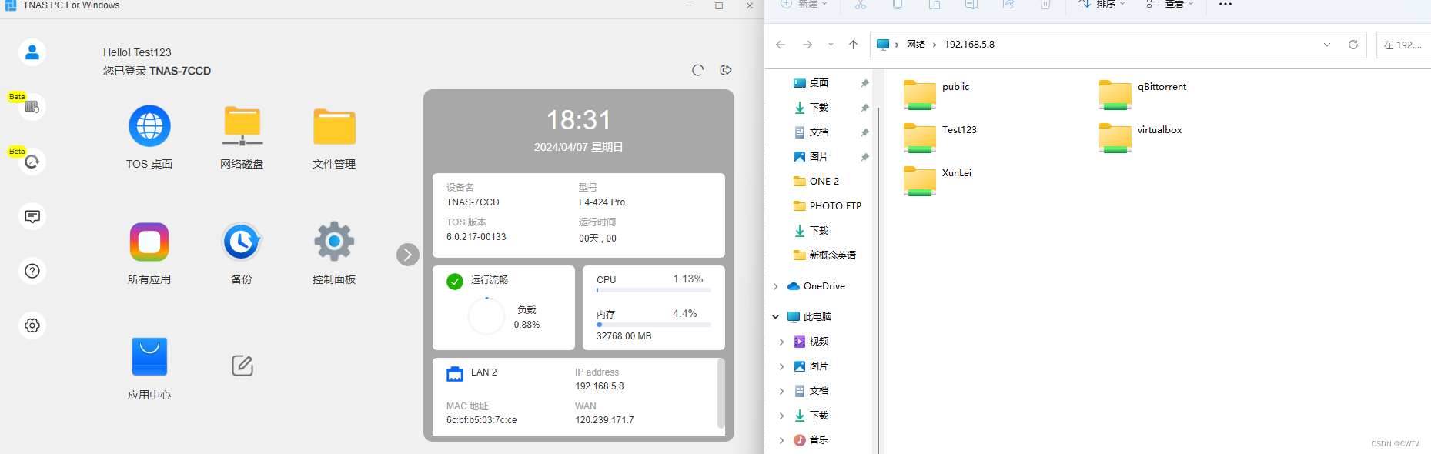Viewport: 1431px width, 454px height.
Task: Open 新概念英语 folder in sidebar
Action: coord(824,255)
